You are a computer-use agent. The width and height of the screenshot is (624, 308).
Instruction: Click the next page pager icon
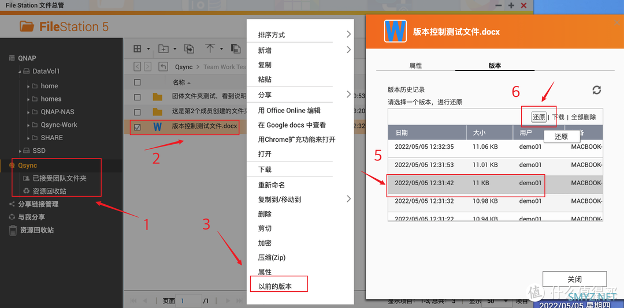pyautogui.click(x=228, y=301)
